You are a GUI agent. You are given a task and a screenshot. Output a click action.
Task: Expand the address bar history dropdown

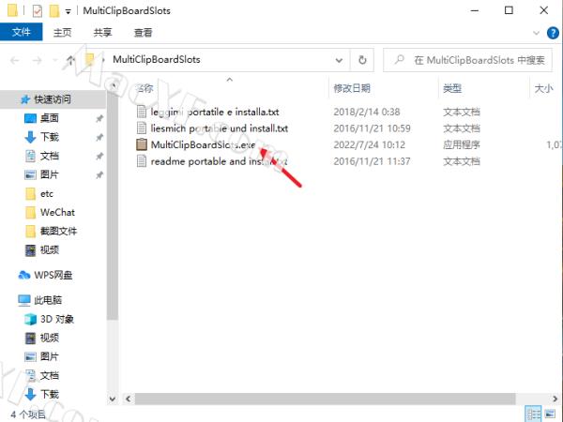click(339, 60)
